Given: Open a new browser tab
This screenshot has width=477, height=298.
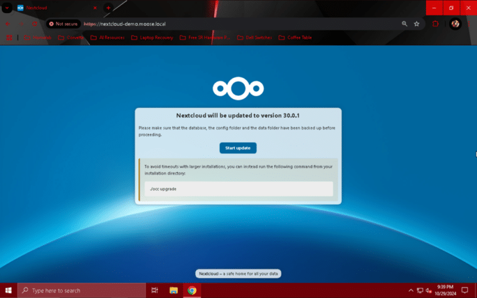Looking at the screenshot, I should [108, 8].
